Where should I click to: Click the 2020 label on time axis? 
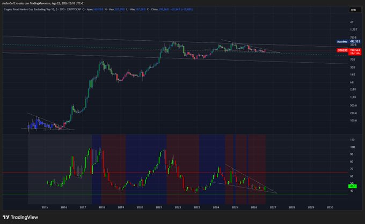pyautogui.click(x=140, y=207)
